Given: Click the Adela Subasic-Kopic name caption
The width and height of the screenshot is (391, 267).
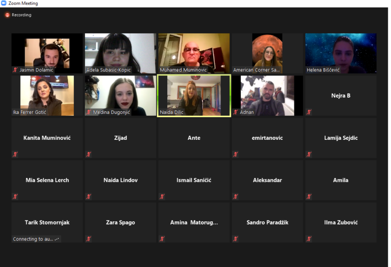Looking at the screenshot, I should (108, 70).
